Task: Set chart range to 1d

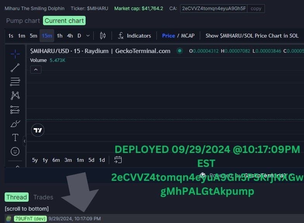Action: [102, 160]
